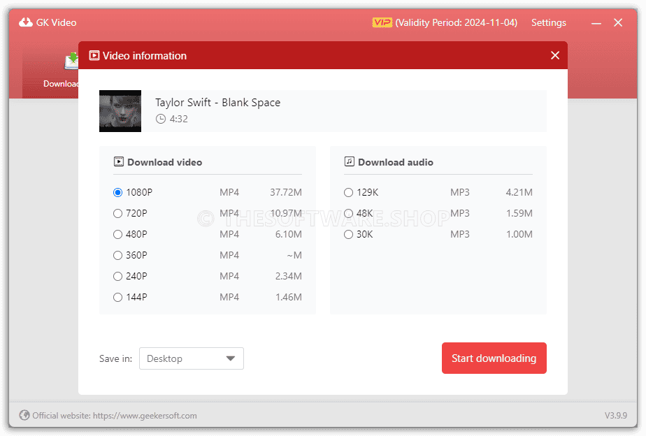This screenshot has height=436, width=646.
Task: Click the Download audio music note icon
Action: click(x=350, y=161)
